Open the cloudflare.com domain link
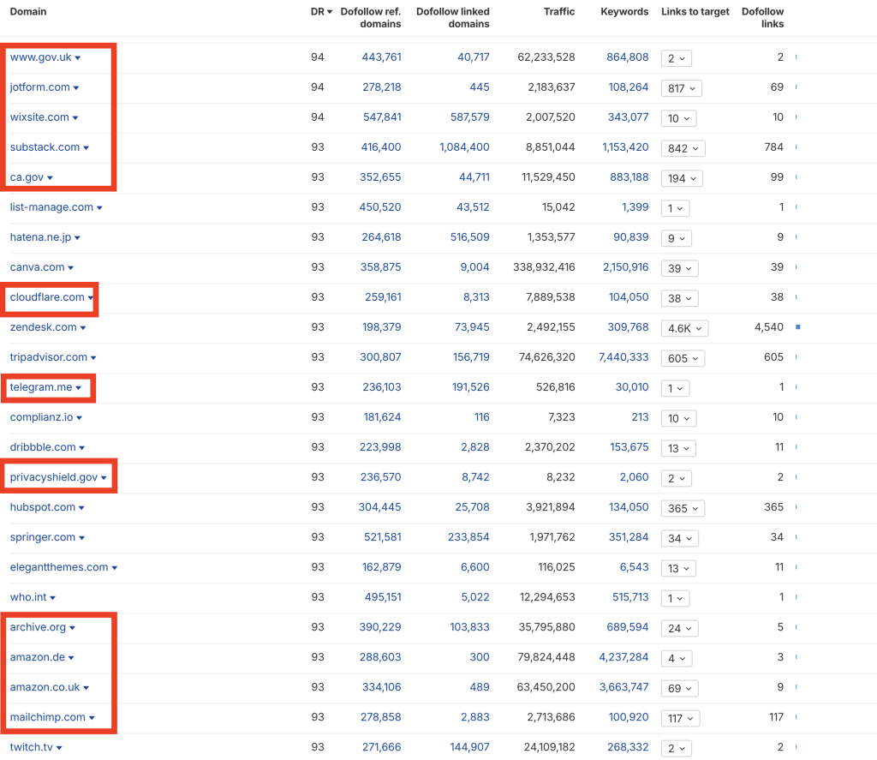Image resolution: width=877 pixels, height=760 pixels. click(x=47, y=297)
